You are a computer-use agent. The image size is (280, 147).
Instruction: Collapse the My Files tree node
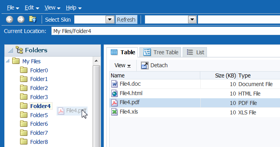pyautogui.click(x=7, y=61)
